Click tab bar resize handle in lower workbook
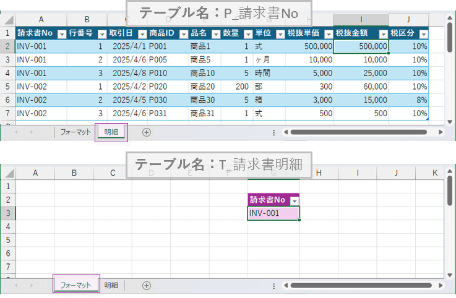This screenshot has height=298, width=456. 273,285
